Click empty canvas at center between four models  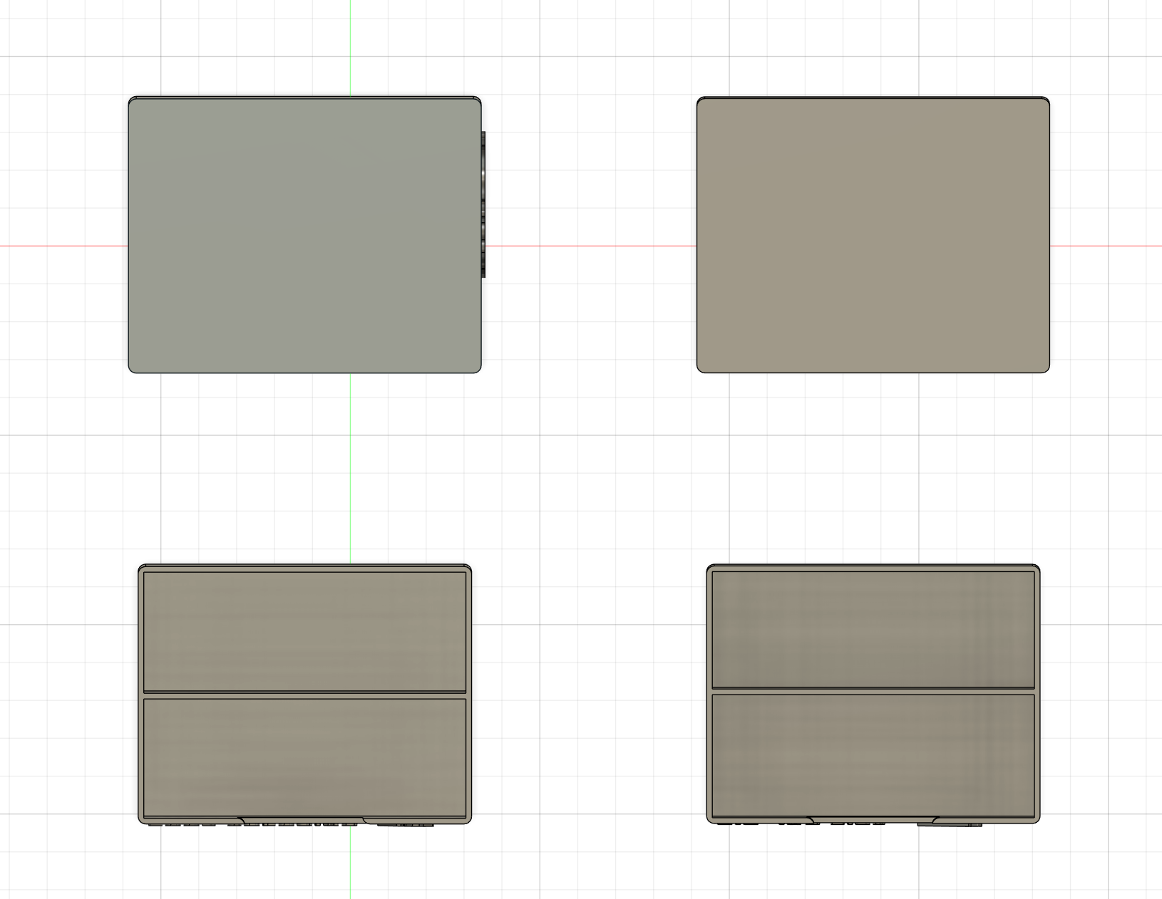pos(588,470)
